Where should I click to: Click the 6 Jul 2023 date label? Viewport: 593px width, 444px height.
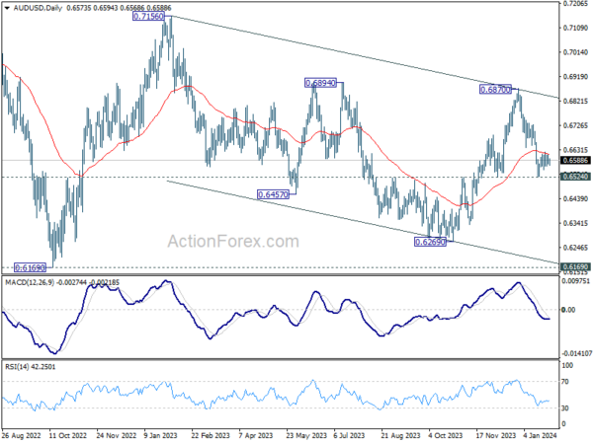[x=350, y=435]
